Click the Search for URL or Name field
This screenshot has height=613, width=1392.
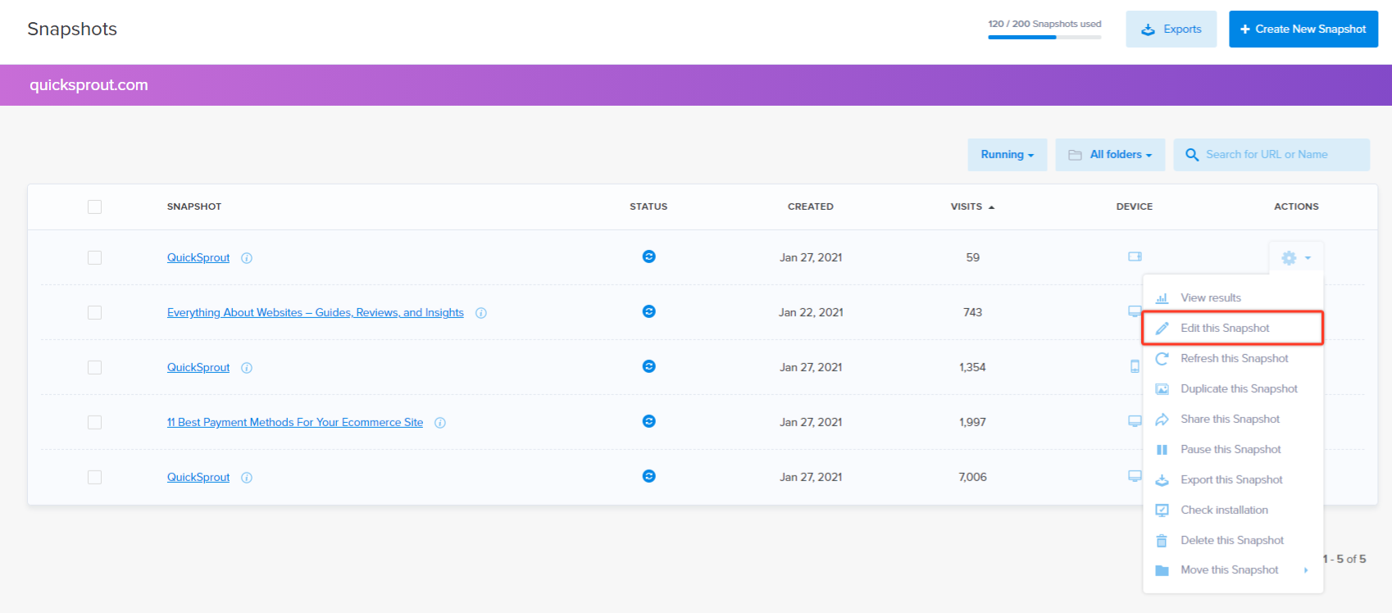1271,154
